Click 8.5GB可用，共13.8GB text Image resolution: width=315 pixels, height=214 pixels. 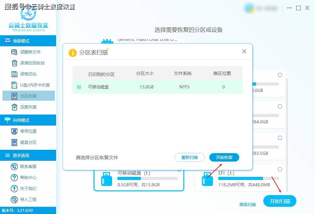(139, 185)
